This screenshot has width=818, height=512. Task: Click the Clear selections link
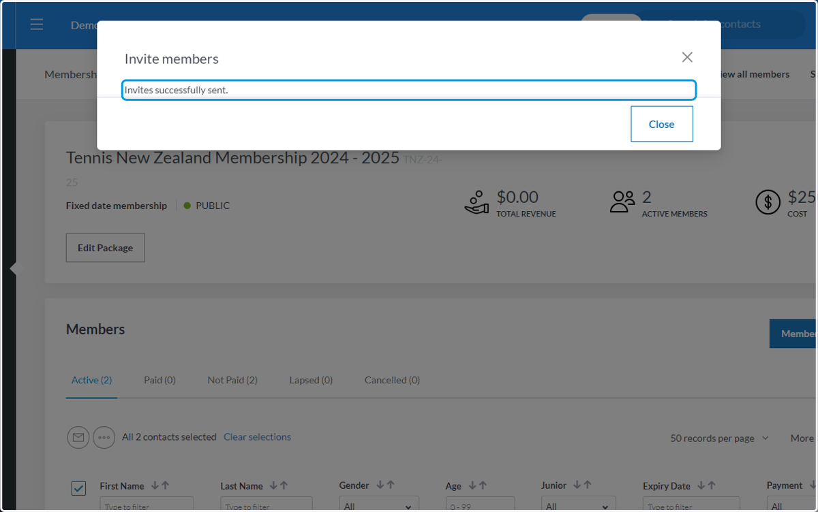[x=257, y=437]
